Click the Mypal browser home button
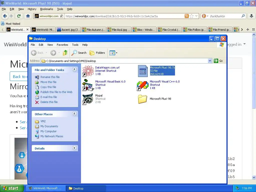 pyautogui.click(x=28, y=16)
